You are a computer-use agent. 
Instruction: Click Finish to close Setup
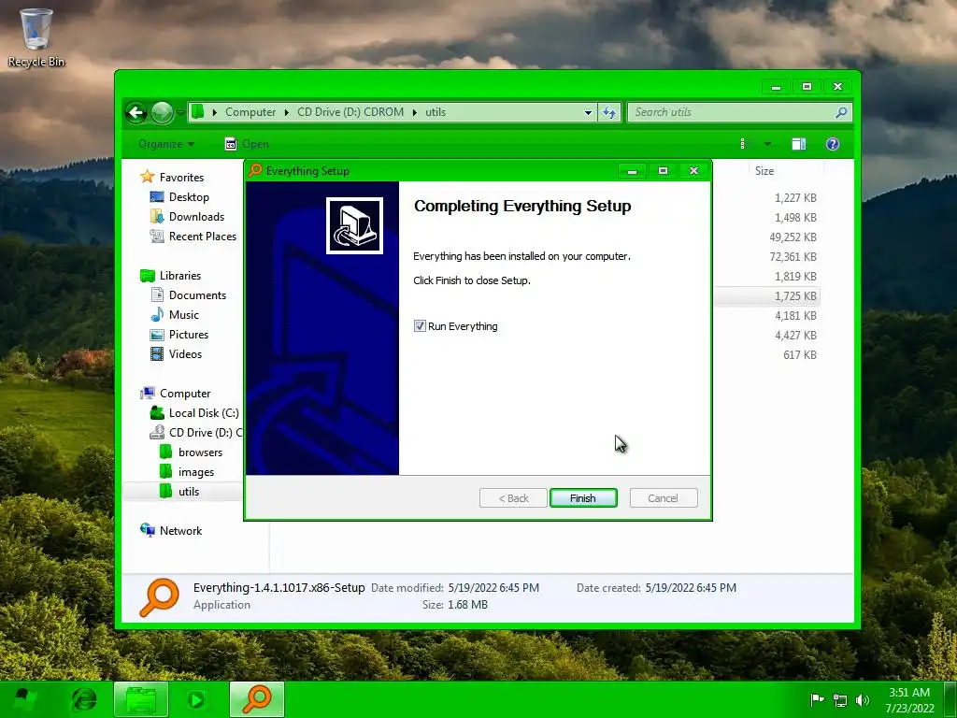click(583, 498)
